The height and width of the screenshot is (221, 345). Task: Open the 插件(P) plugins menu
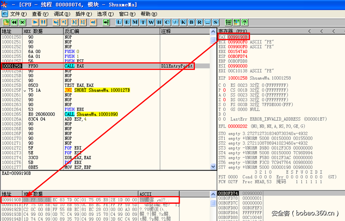click(x=83, y=14)
